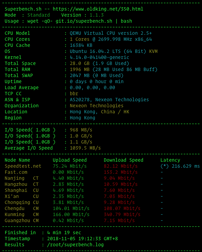Click the Download Speed column header
The width and height of the screenshot is (202, 252).
[124, 160]
